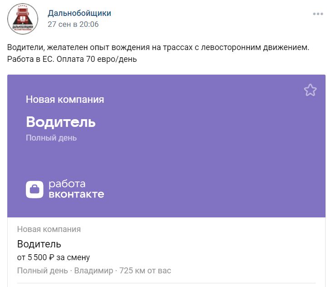Click the large Водитель banner heading

[x=61, y=122]
